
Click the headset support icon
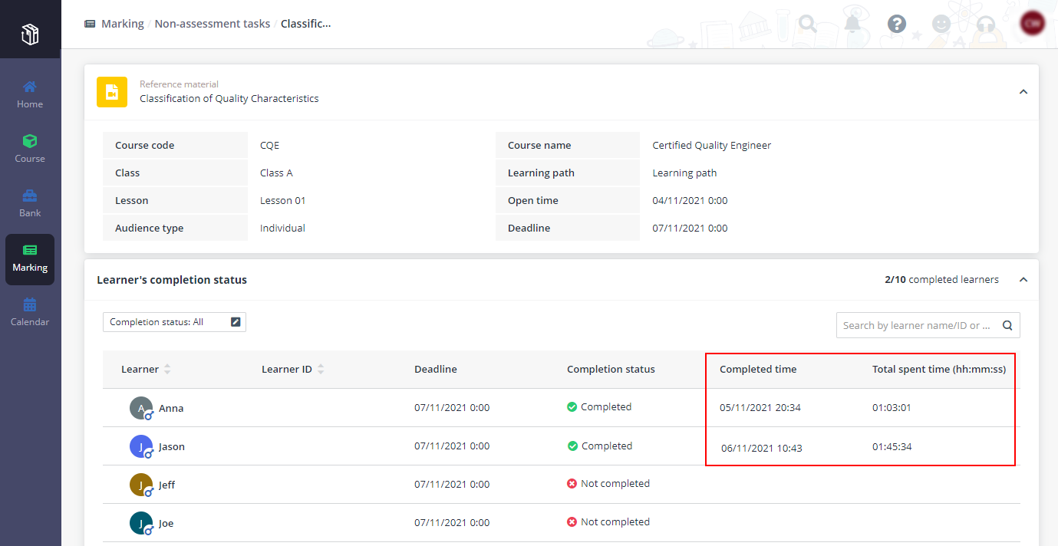tap(986, 24)
